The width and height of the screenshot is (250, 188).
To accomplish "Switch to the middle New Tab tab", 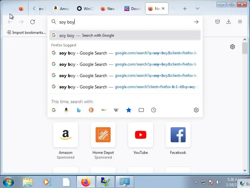I will (x=109, y=9).
